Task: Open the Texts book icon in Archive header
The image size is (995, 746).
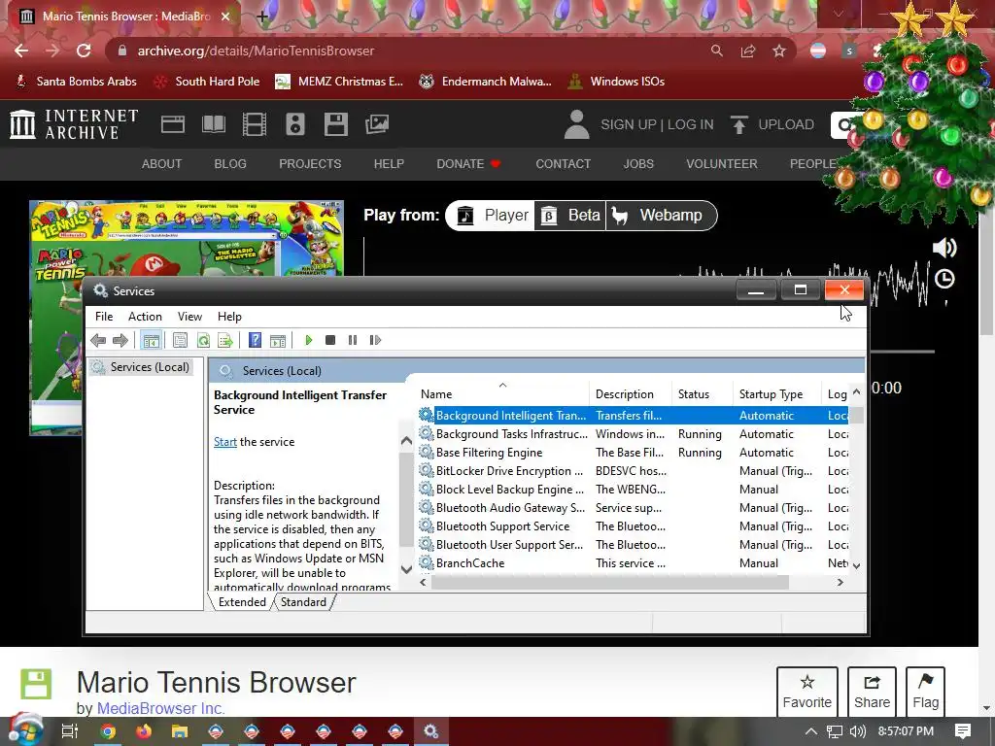Action: [x=214, y=124]
